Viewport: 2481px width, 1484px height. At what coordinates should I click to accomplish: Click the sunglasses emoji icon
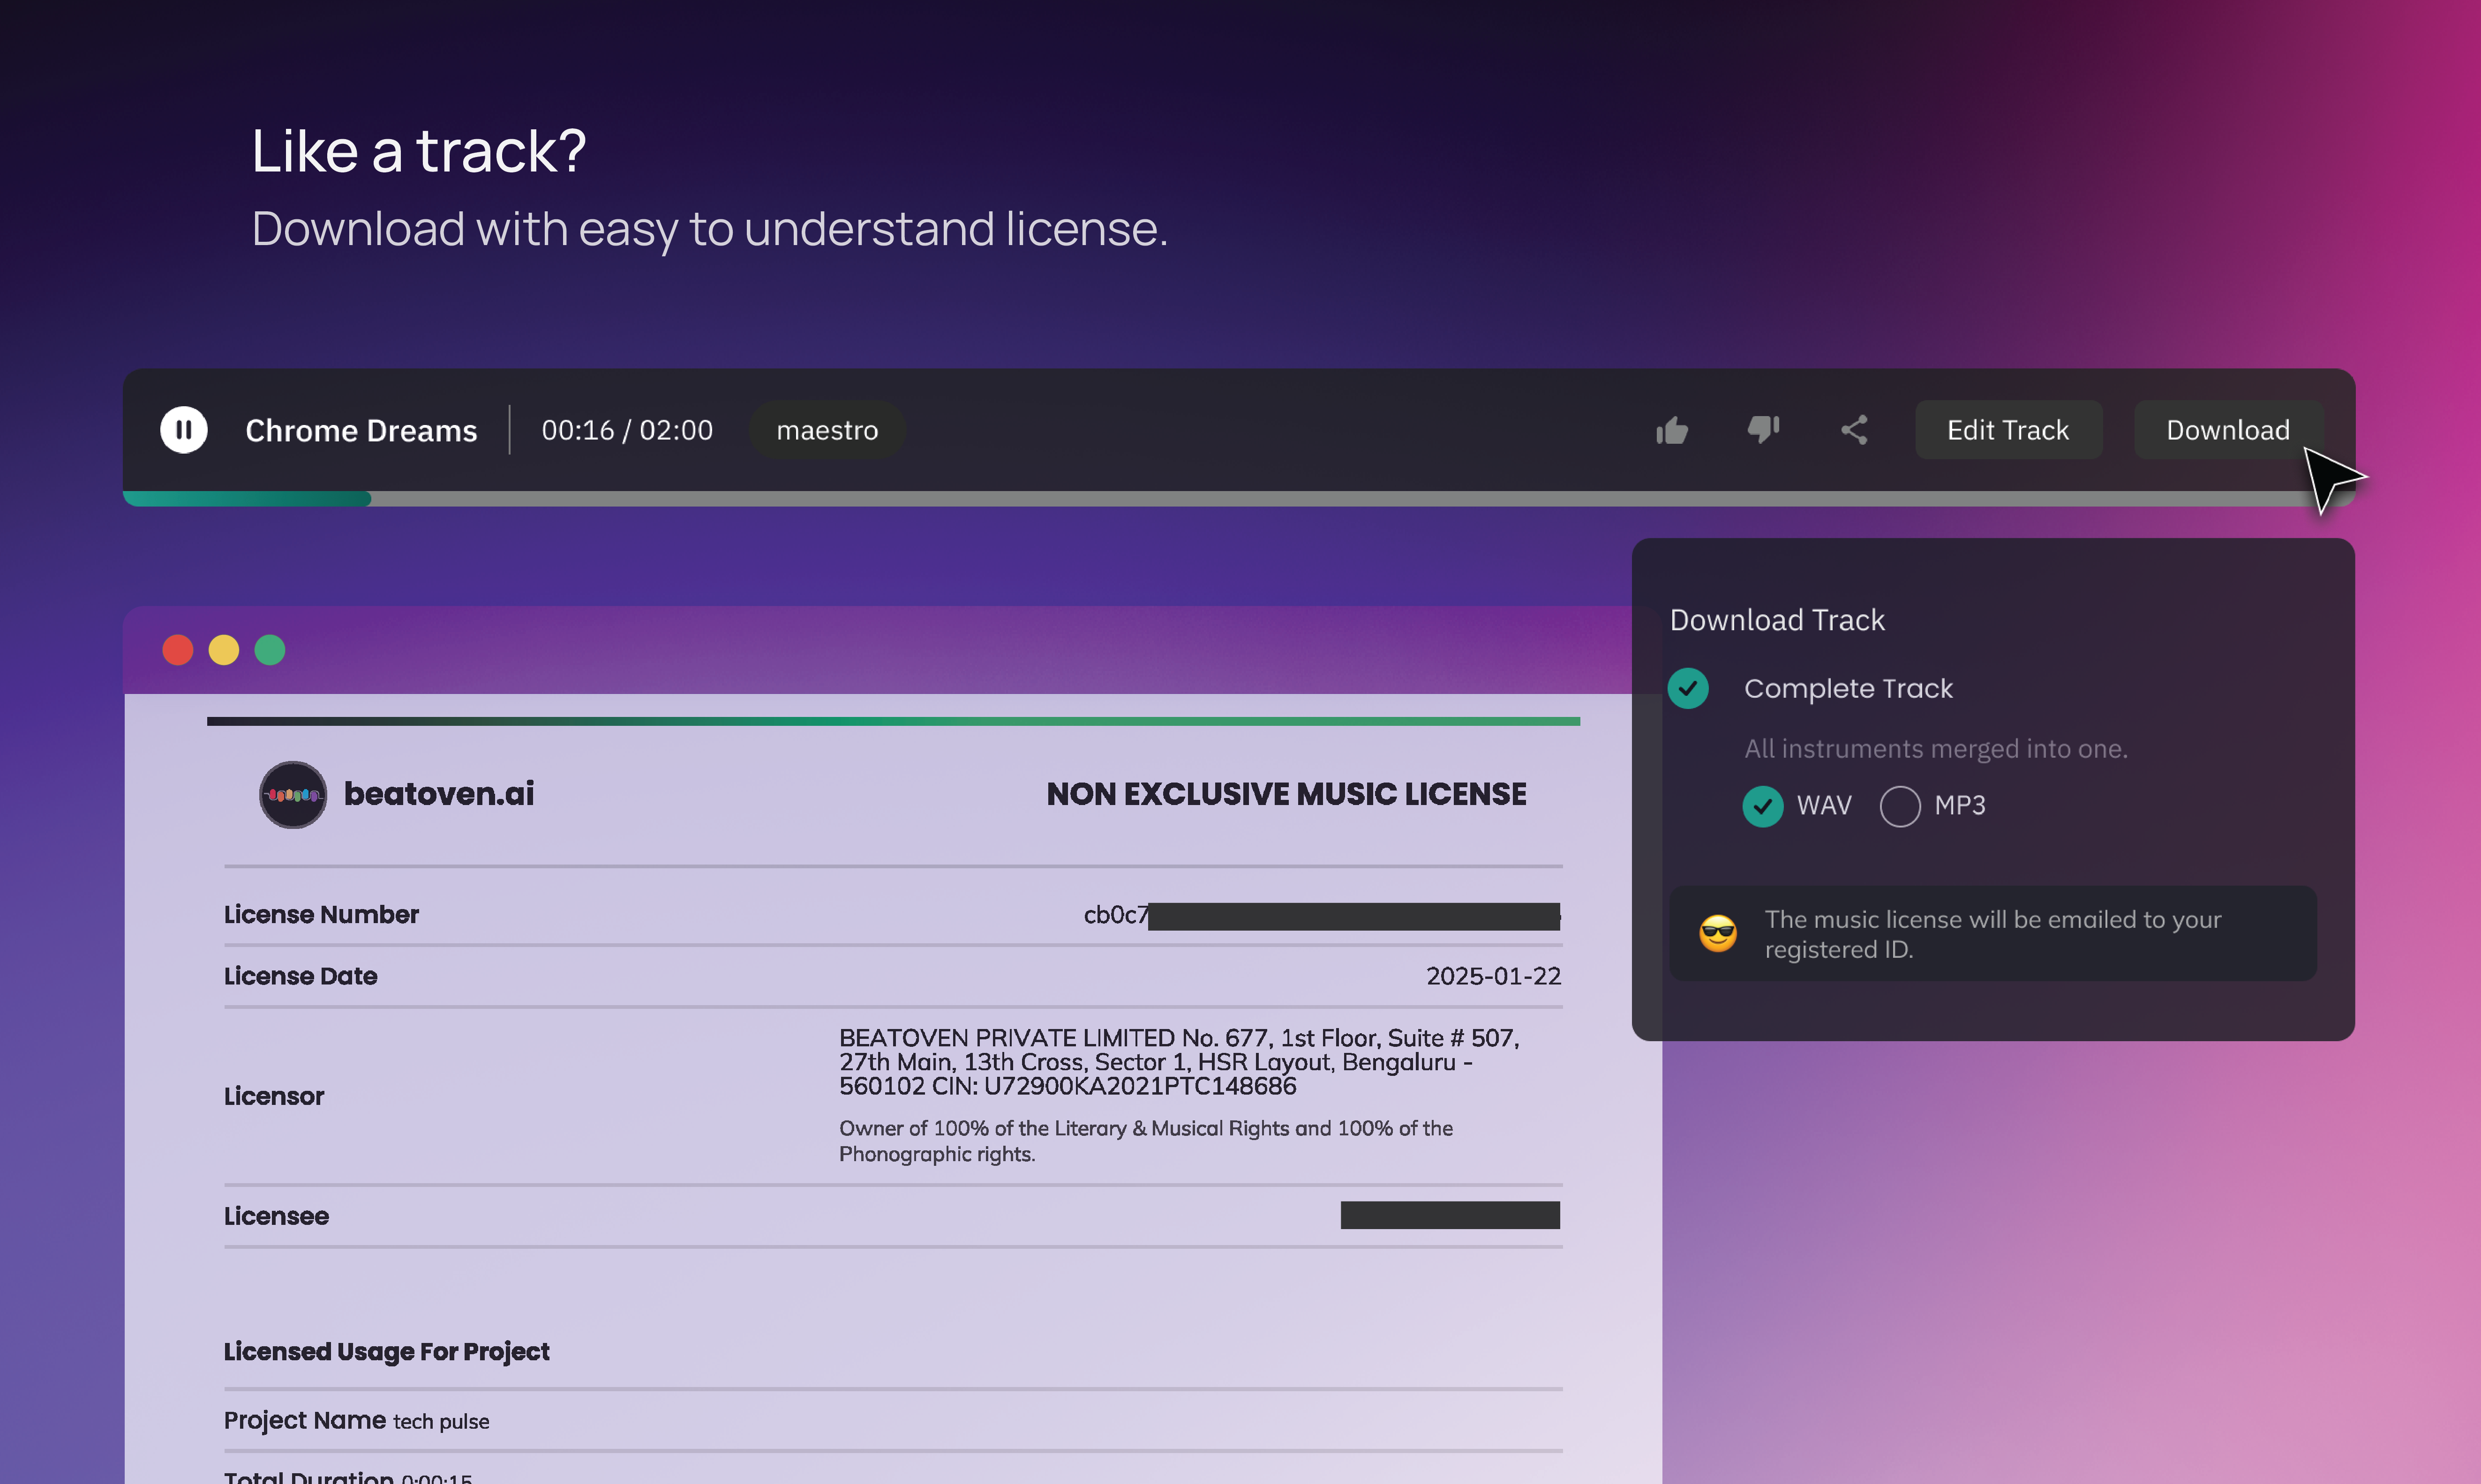coord(1718,934)
